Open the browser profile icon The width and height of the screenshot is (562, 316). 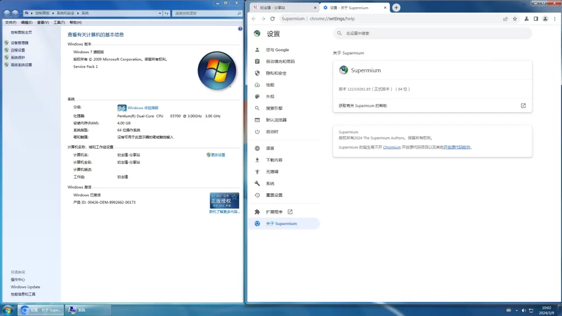click(x=545, y=19)
